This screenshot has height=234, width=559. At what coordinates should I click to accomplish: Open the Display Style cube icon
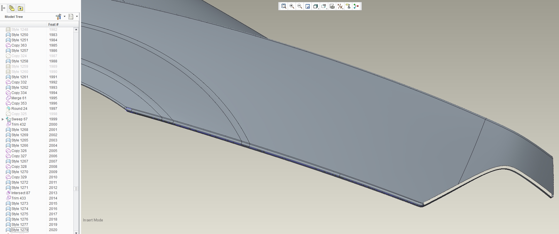(316, 6)
